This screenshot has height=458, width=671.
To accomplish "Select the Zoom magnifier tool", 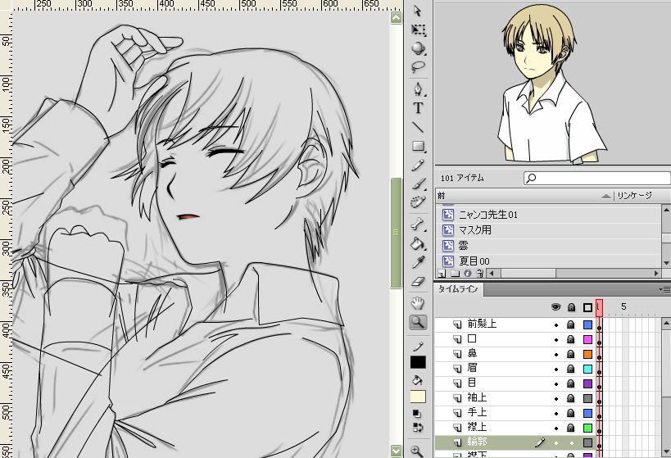I will point(418,322).
